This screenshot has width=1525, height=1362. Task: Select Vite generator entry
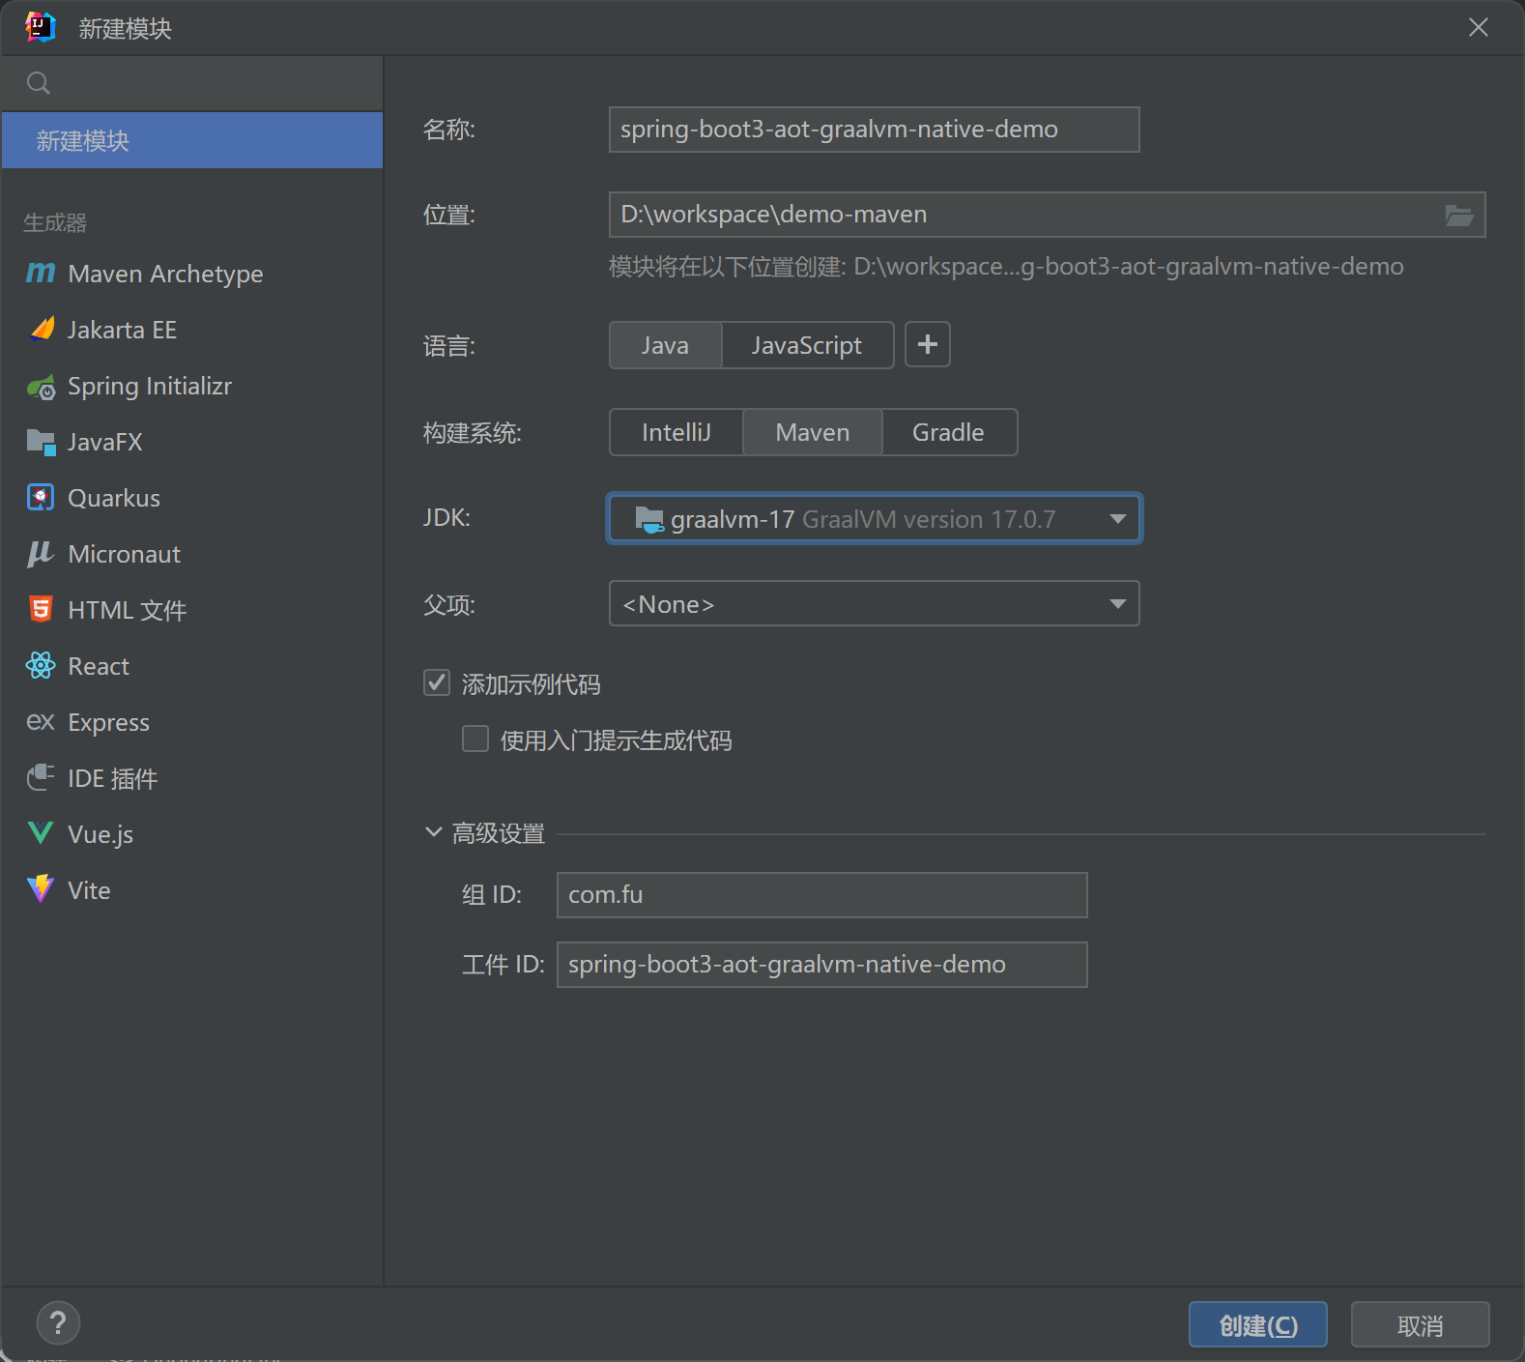point(192,889)
